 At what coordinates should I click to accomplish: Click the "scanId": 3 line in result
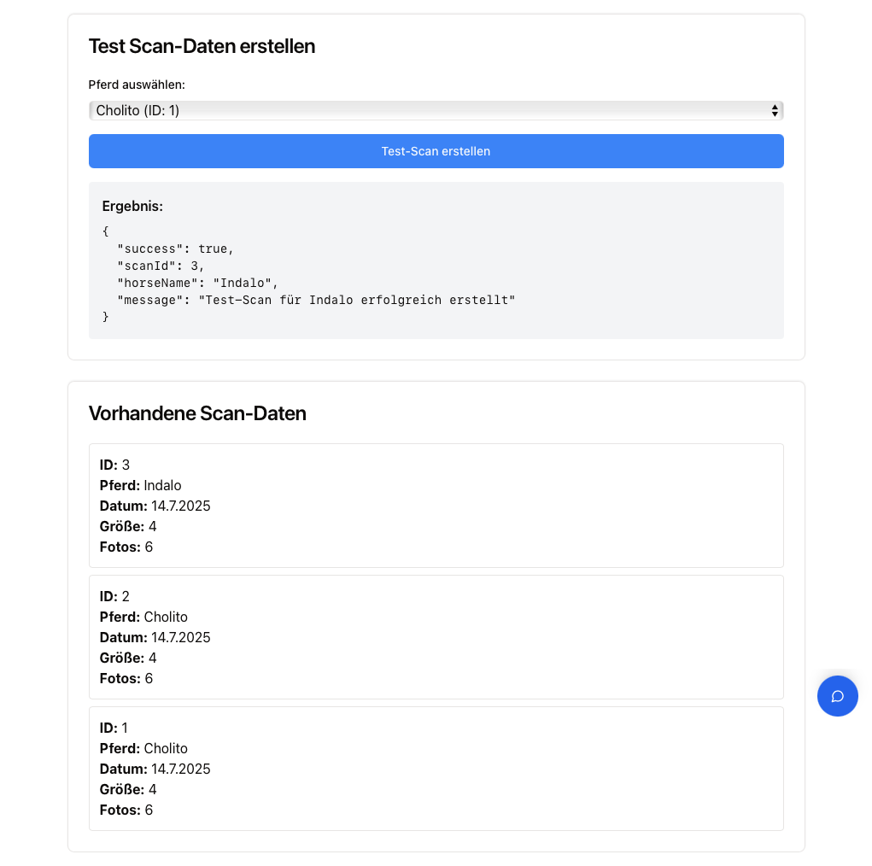[161, 266]
